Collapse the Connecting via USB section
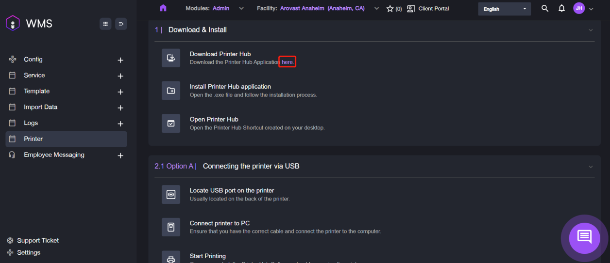 click(591, 167)
